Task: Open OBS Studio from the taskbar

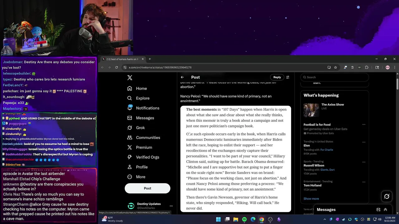Action: [270, 219]
